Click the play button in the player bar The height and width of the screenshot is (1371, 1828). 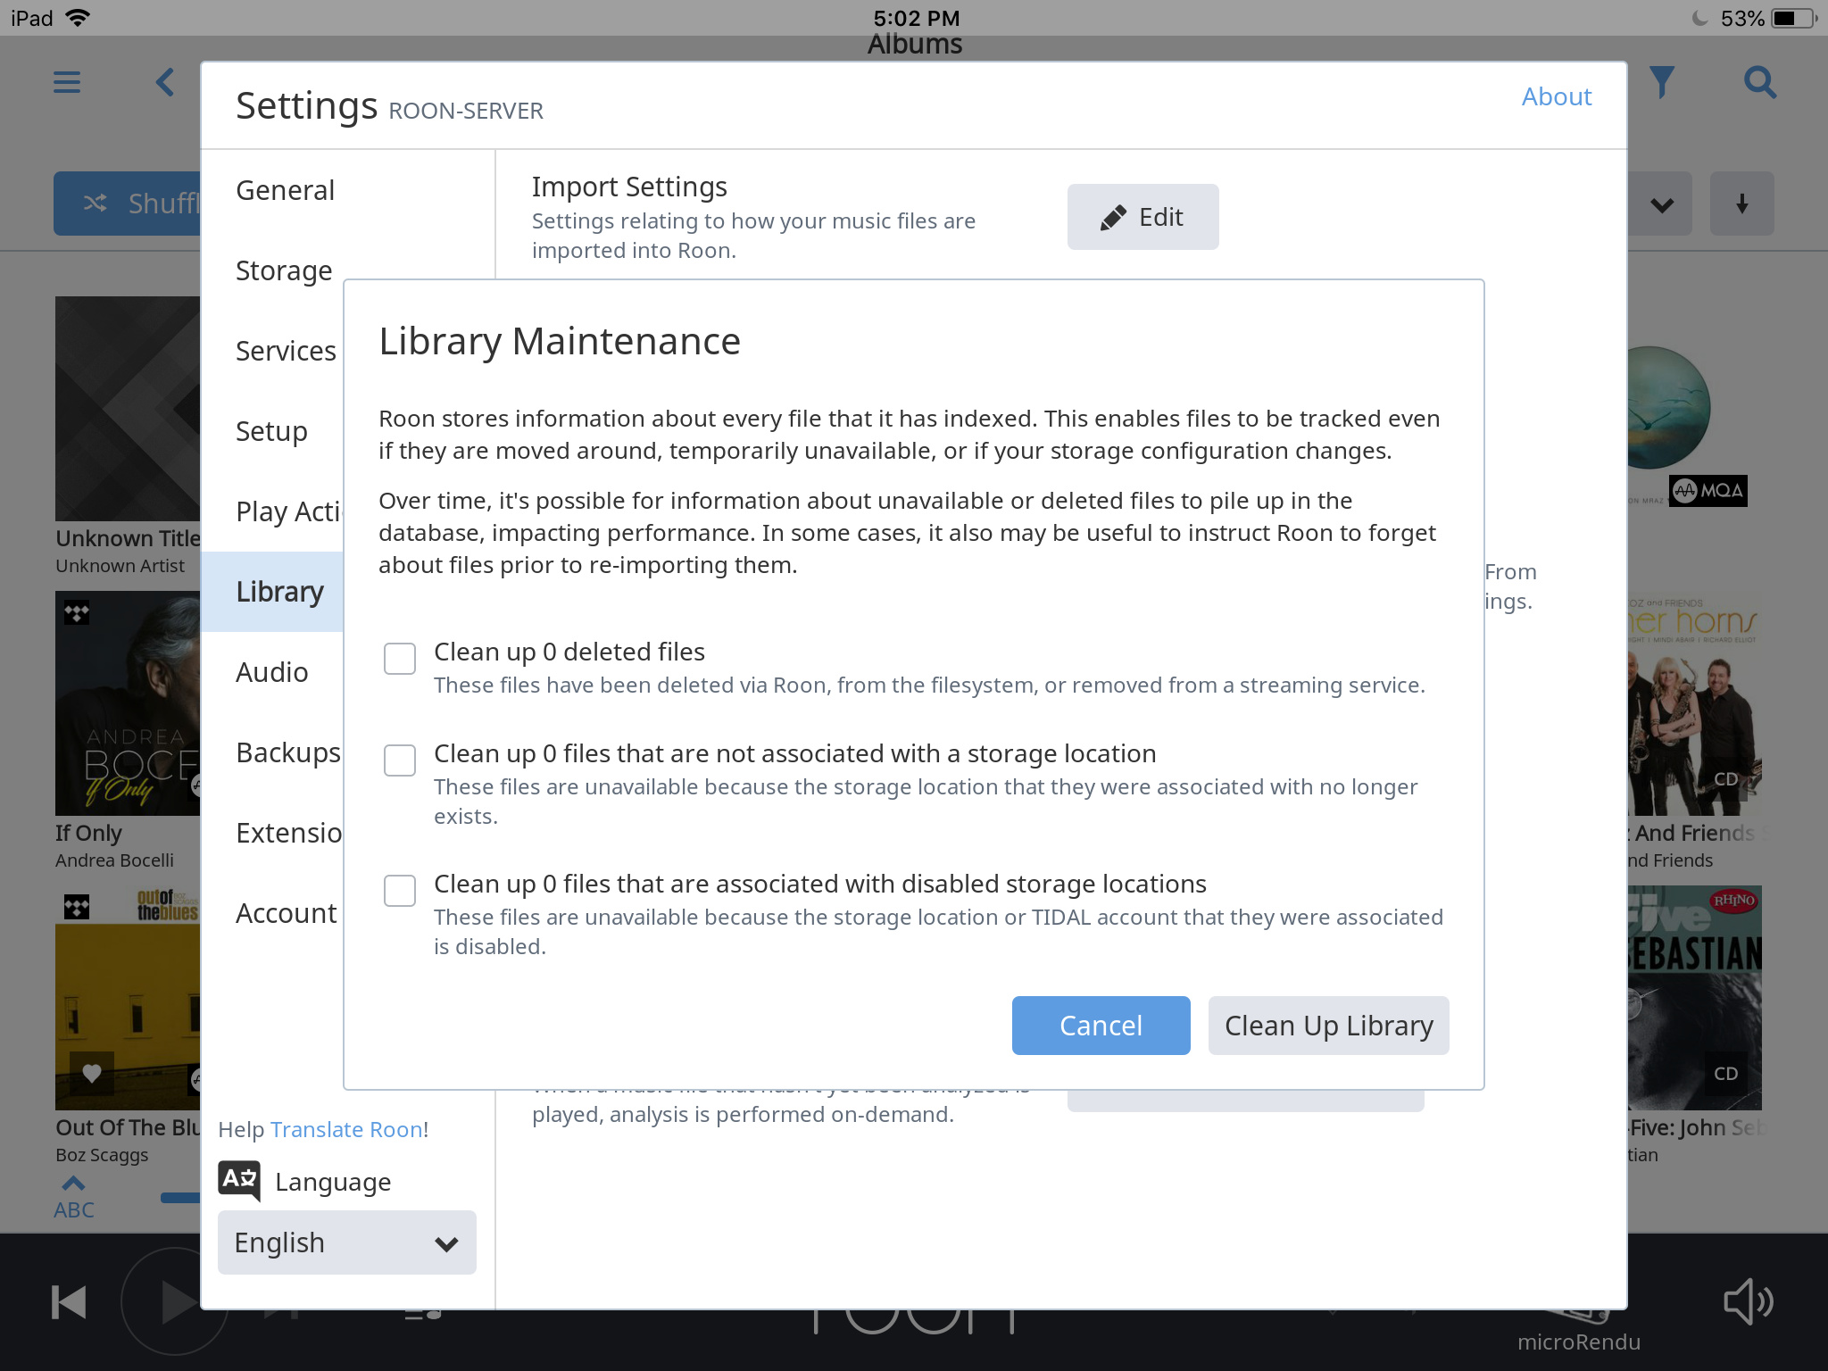click(x=175, y=1302)
